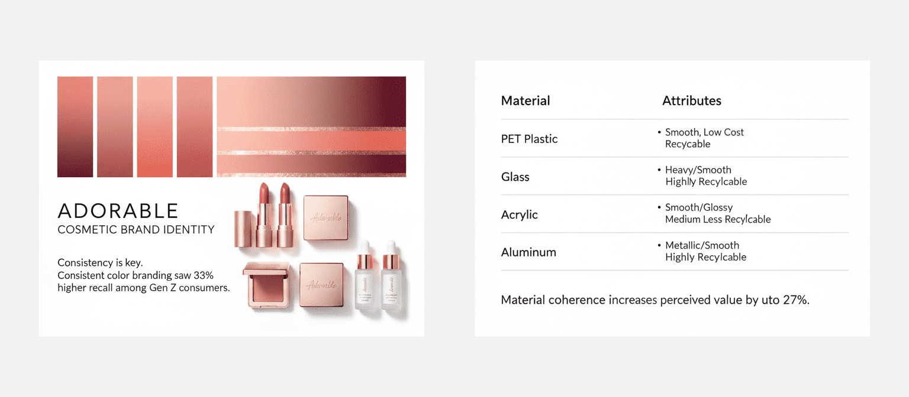Screen dimensions: 909x397
Task: Select the Material column header
Action: 526,101
